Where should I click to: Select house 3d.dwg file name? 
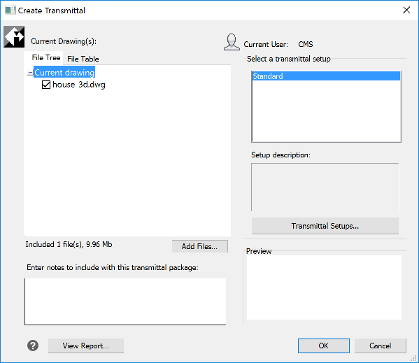(x=79, y=85)
